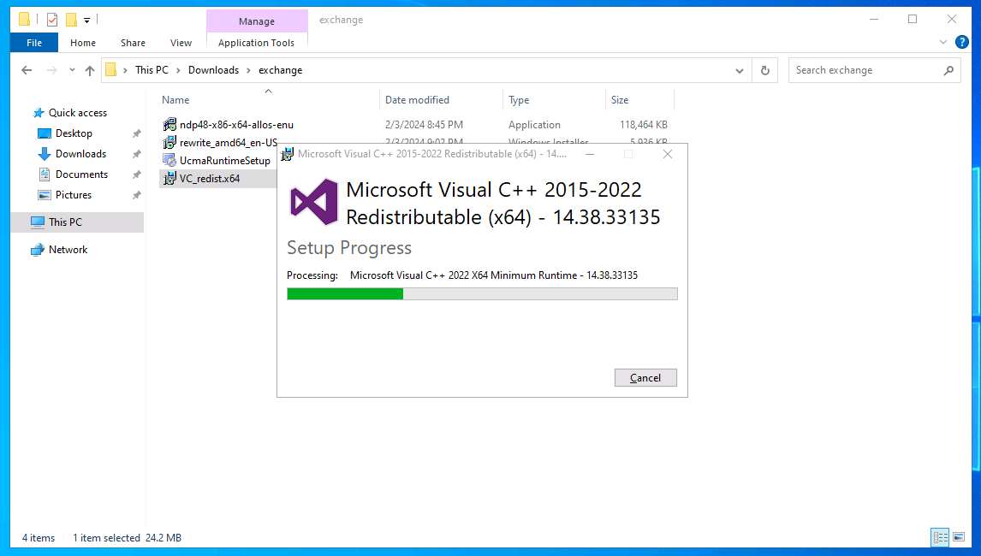
Task: Switch to the Share ribbon tab
Action: (x=133, y=43)
